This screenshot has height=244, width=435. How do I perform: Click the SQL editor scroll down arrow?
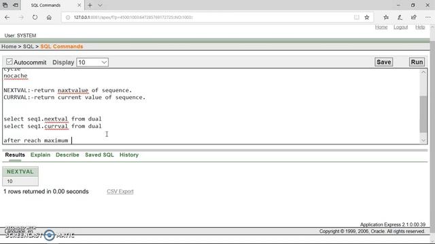pyautogui.click(x=423, y=140)
